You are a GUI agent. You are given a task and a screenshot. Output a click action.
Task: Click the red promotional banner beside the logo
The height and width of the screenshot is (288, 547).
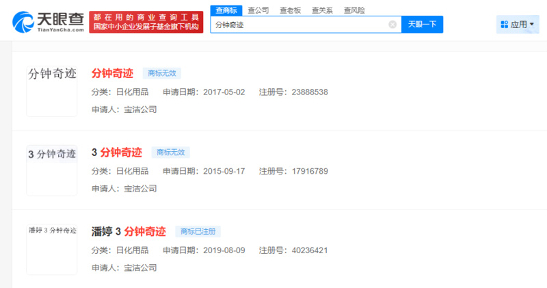pos(146,22)
